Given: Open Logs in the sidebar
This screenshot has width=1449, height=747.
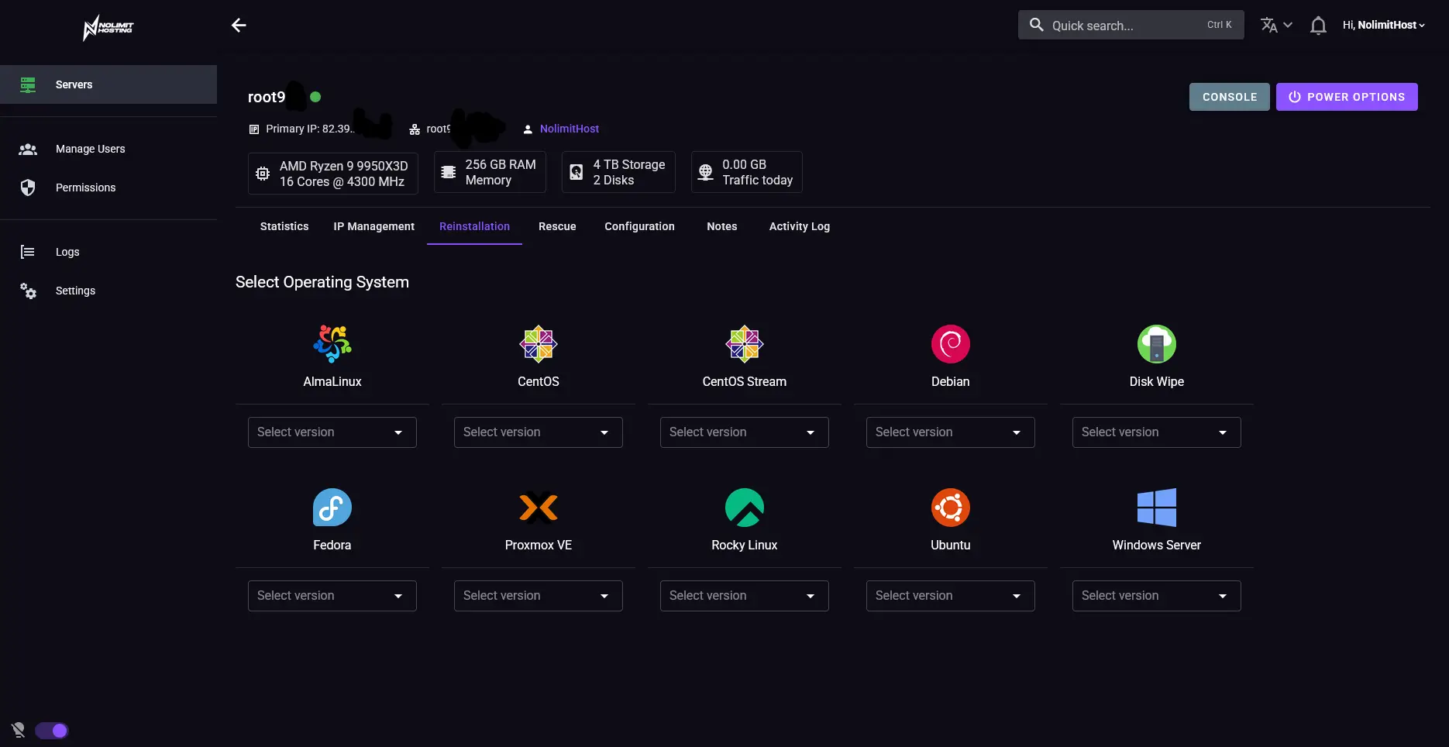Looking at the screenshot, I should [x=108, y=252].
